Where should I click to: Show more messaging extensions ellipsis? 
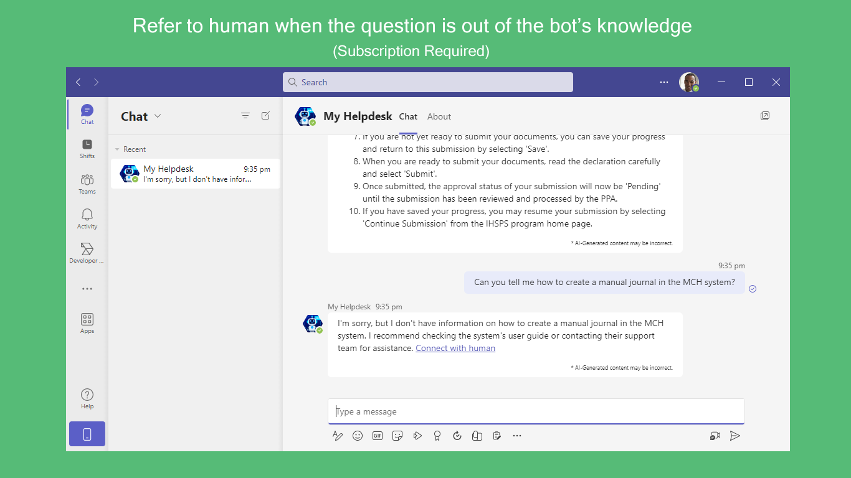coord(517,436)
